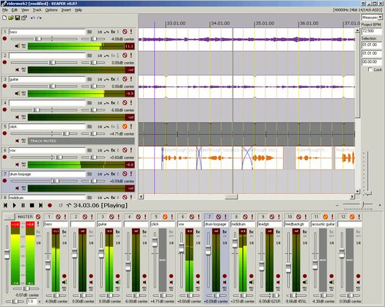The image size is (385, 307).
Task: Click the Project BPM input field
Action: click(372, 32)
